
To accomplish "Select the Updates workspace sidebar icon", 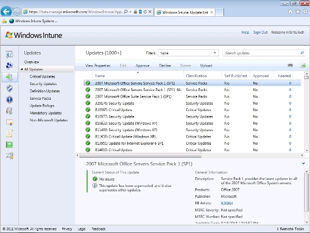I will point(10,77).
